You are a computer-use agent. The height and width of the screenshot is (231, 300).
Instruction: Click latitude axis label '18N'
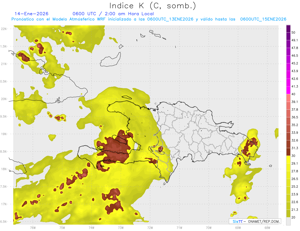4,169
